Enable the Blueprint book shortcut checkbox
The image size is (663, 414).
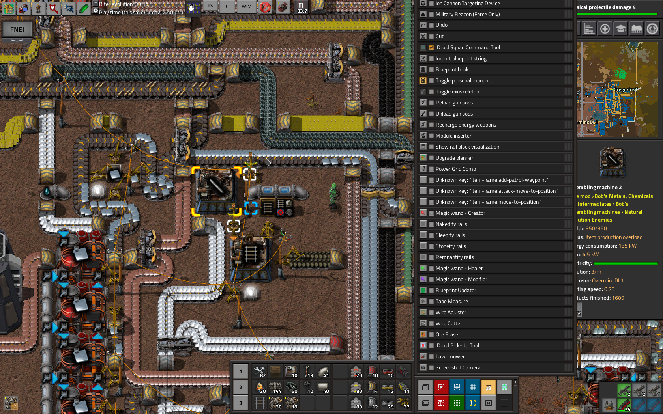coord(431,69)
